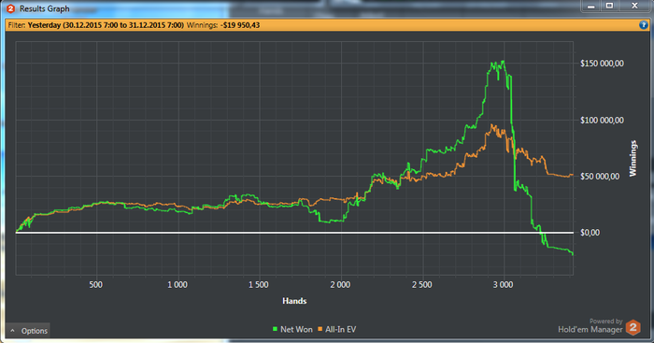Click the $100 000,00 axis label

pos(602,121)
